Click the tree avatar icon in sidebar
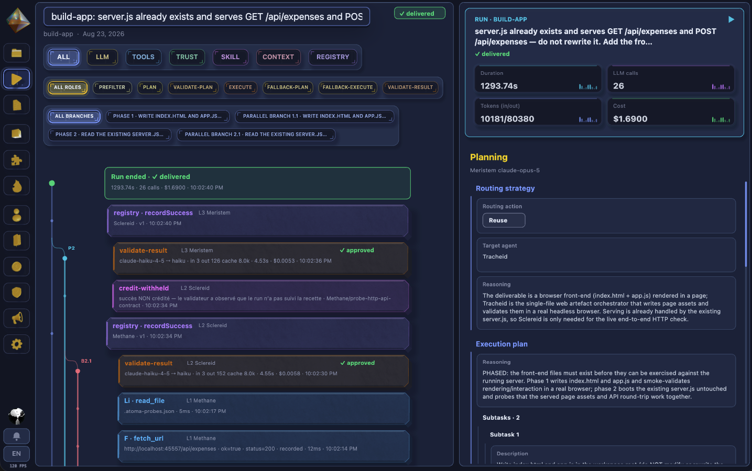752x471 pixels. [x=17, y=416]
